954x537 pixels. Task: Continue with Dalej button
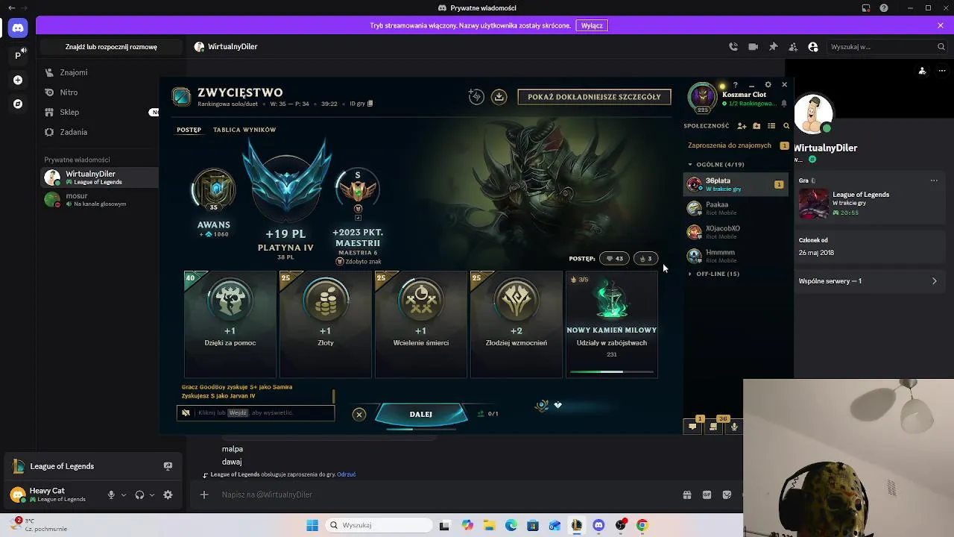pos(421,414)
